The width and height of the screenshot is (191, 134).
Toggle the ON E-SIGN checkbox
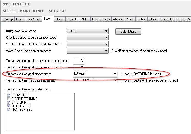click(x=9, y=102)
